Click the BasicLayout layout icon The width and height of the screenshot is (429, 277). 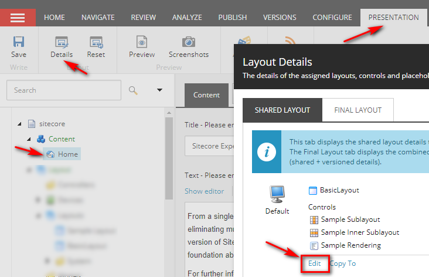[313, 190]
